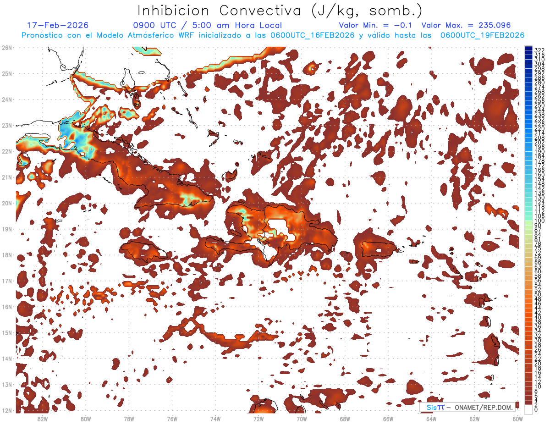
Task: Click the "14N" latitude label
Action: tap(7, 359)
